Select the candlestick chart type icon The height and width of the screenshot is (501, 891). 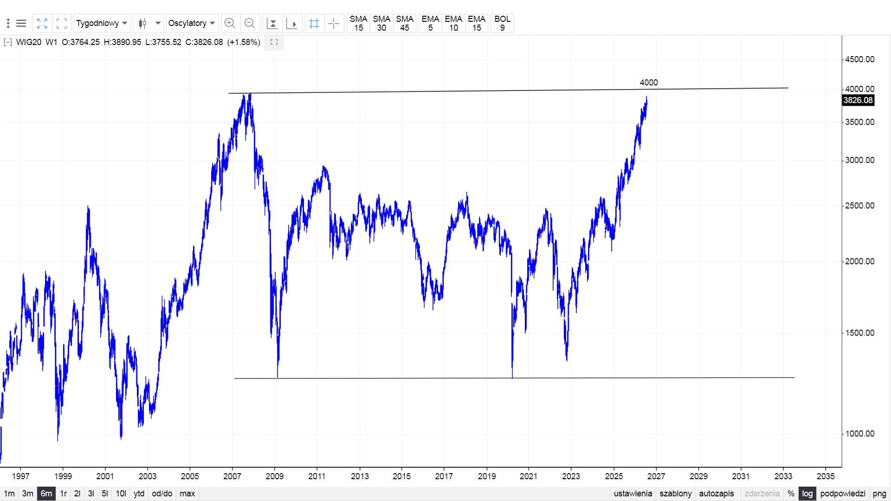(x=142, y=23)
